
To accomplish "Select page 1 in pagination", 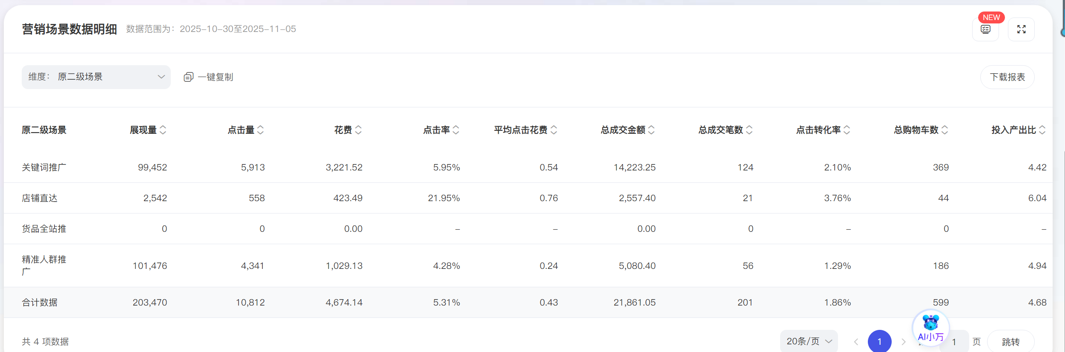I will tap(879, 341).
